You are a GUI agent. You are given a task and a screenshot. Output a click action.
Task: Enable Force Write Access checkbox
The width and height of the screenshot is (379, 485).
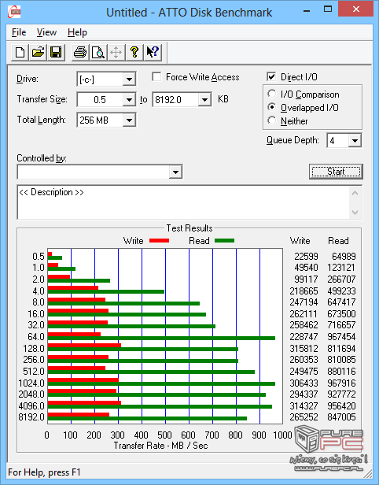point(156,76)
